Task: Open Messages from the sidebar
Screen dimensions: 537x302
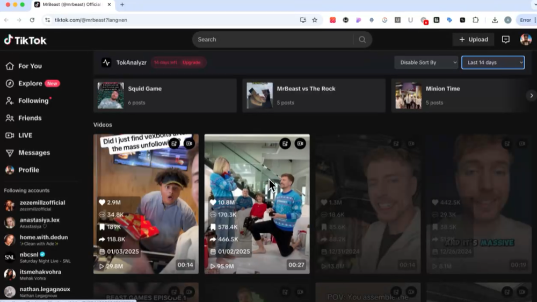Action: pos(28,153)
